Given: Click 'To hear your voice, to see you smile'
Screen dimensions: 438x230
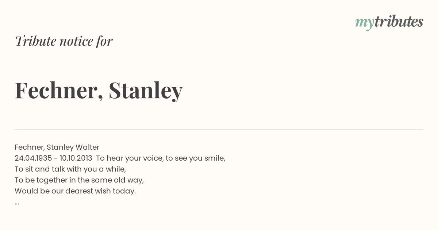Looking at the screenshot, I should [x=161, y=158].
